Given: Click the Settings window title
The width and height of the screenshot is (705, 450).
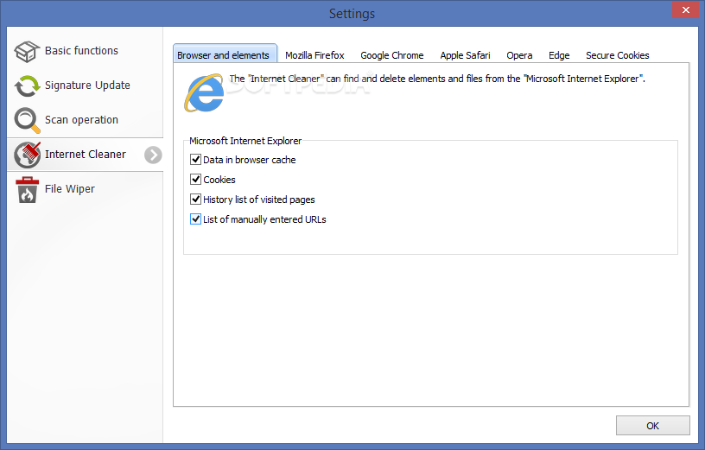Looking at the screenshot, I should coord(352,14).
